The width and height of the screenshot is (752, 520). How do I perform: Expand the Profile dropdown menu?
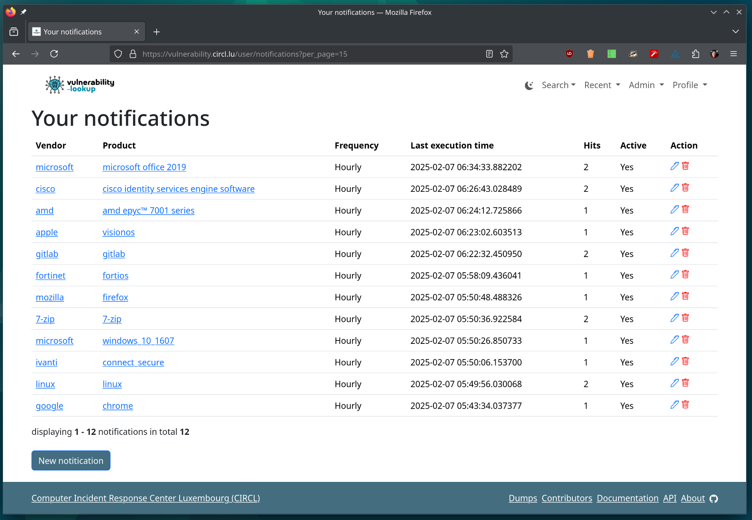pyautogui.click(x=690, y=85)
